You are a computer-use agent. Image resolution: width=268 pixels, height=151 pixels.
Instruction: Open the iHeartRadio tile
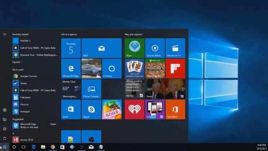tap(134, 109)
